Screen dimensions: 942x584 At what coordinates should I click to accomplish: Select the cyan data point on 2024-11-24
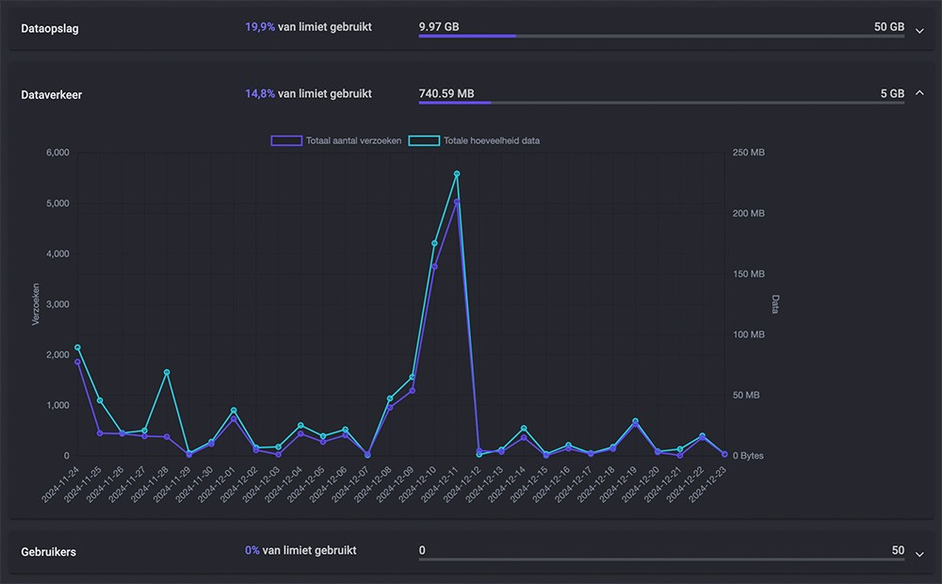[77, 348]
